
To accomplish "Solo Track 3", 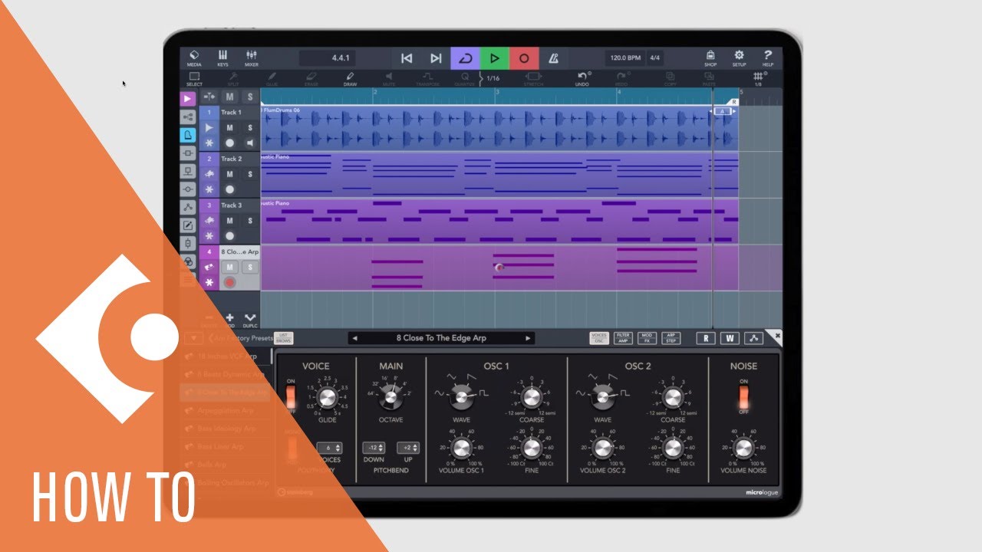I will coord(249,221).
